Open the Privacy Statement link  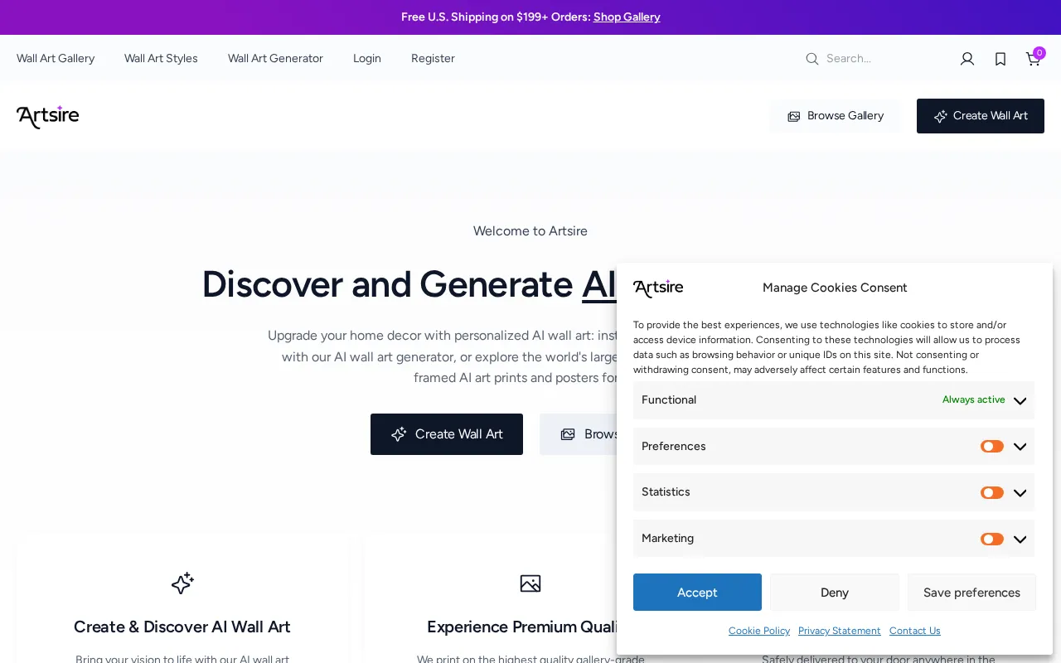(x=840, y=631)
